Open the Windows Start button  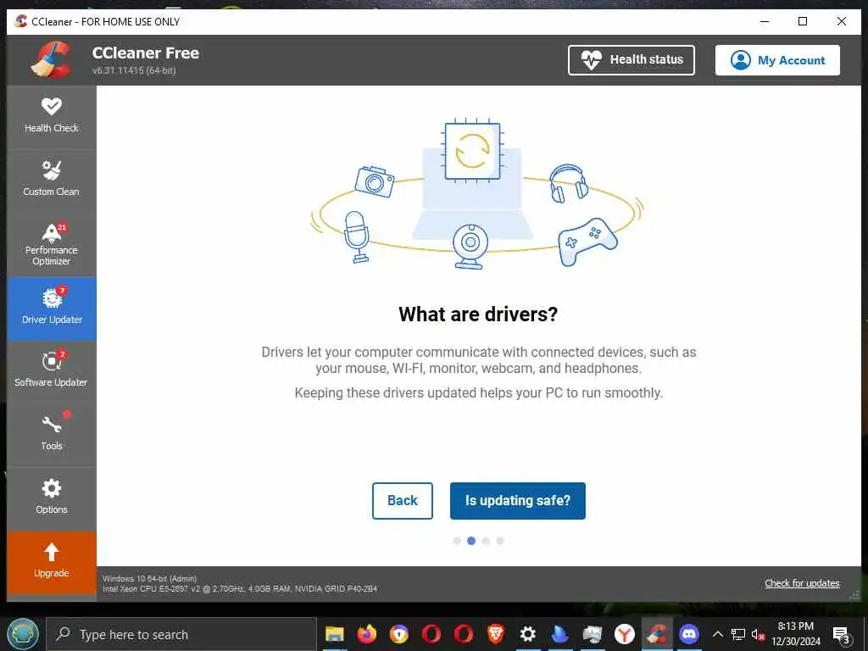[x=23, y=634]
